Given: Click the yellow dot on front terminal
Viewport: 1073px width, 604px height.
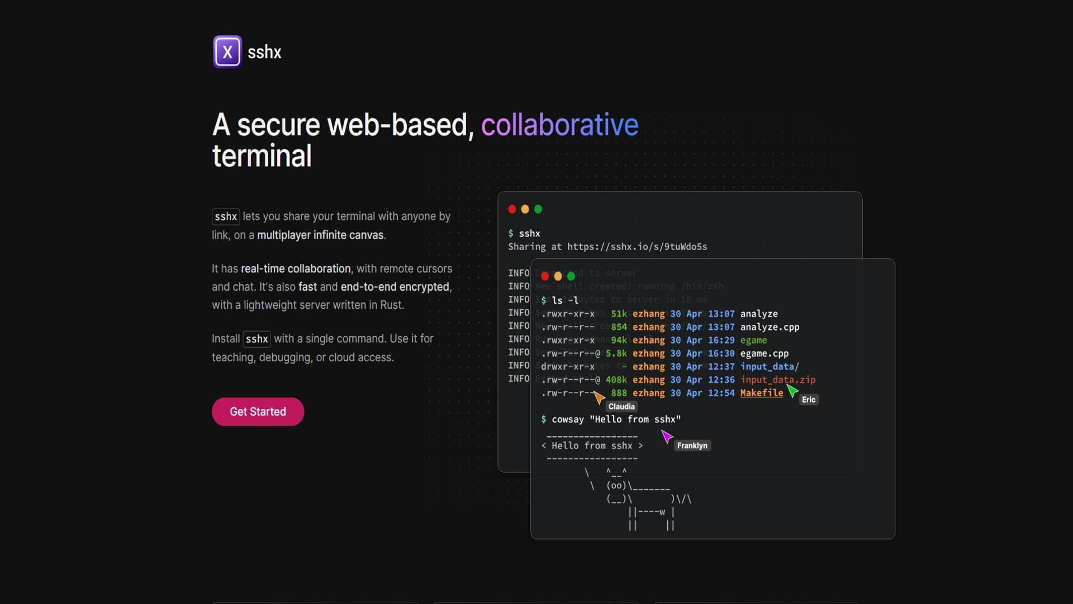Looking at the screenshot, I should [558, 276].
